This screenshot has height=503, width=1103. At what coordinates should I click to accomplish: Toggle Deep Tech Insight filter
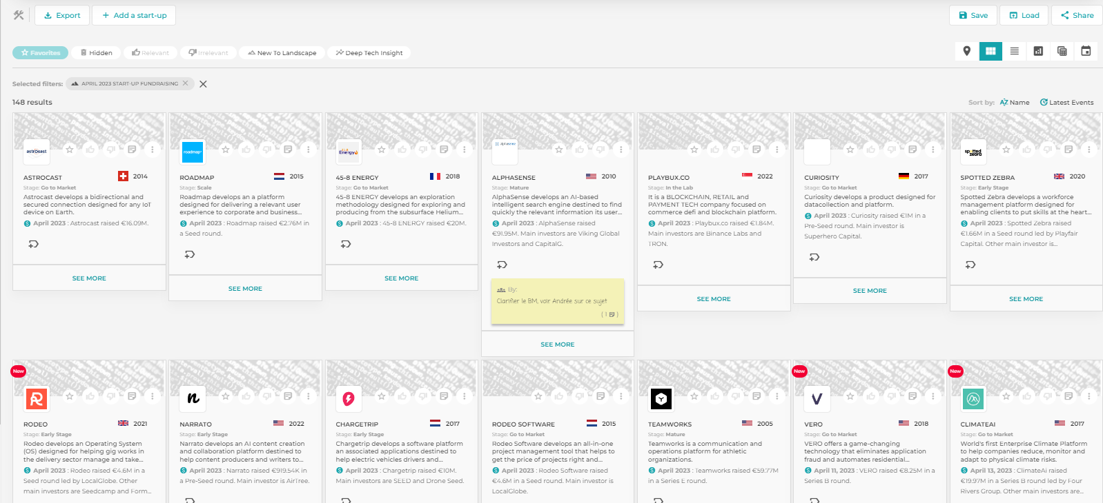tap(369, 52)
